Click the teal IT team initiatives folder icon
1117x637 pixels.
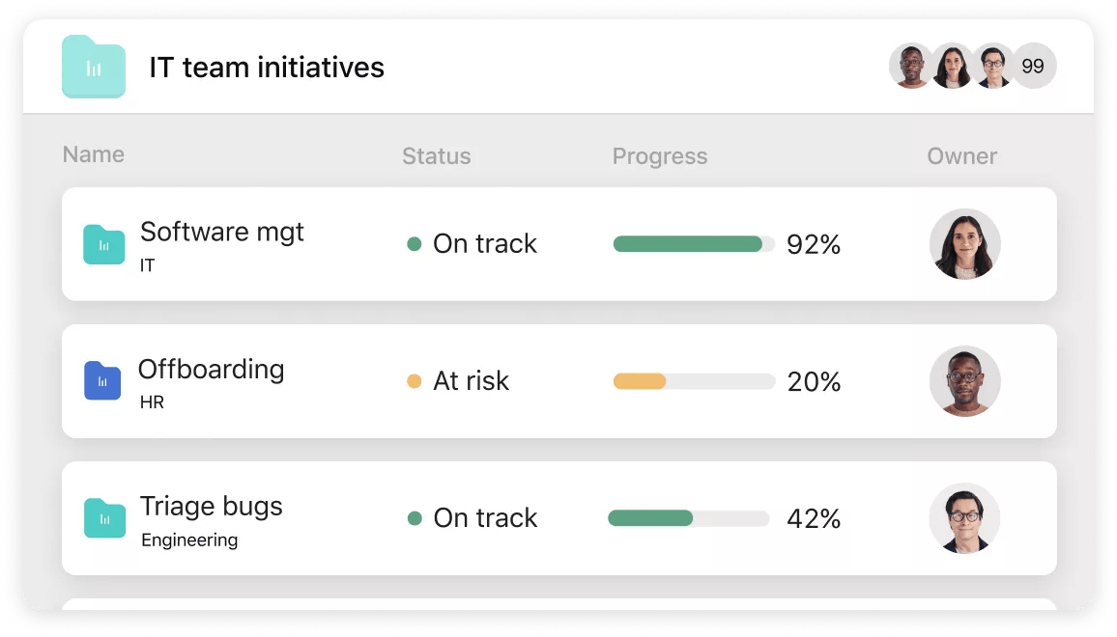[x=93, y=67]
